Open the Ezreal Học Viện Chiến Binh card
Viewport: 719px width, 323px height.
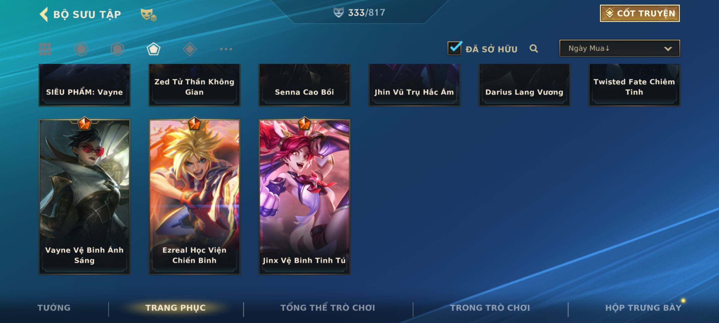click(x=194, y=197)
